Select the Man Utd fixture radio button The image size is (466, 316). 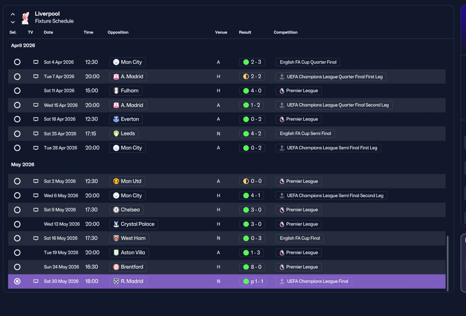[17, 181]
